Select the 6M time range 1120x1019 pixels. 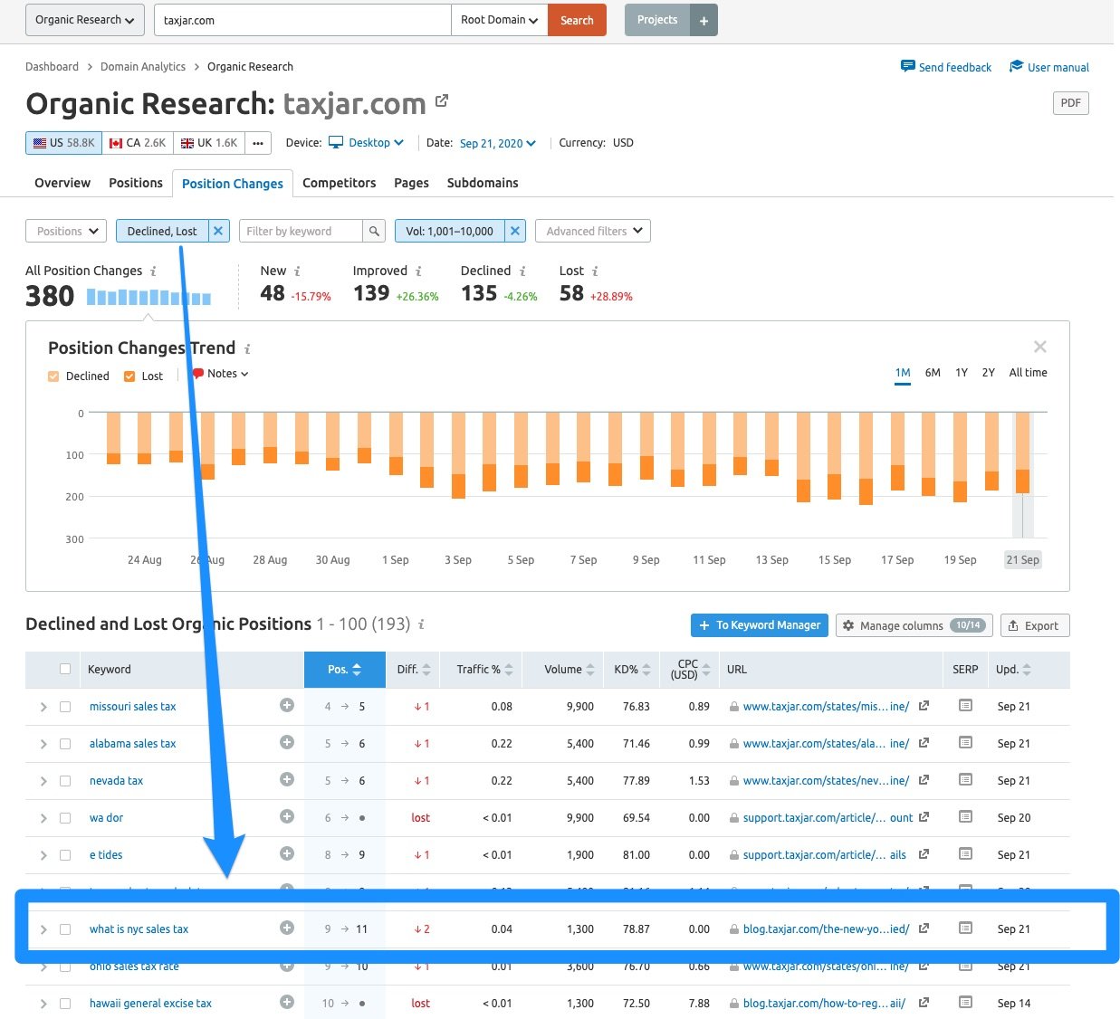pyautogui.click(x=933, y=372)
